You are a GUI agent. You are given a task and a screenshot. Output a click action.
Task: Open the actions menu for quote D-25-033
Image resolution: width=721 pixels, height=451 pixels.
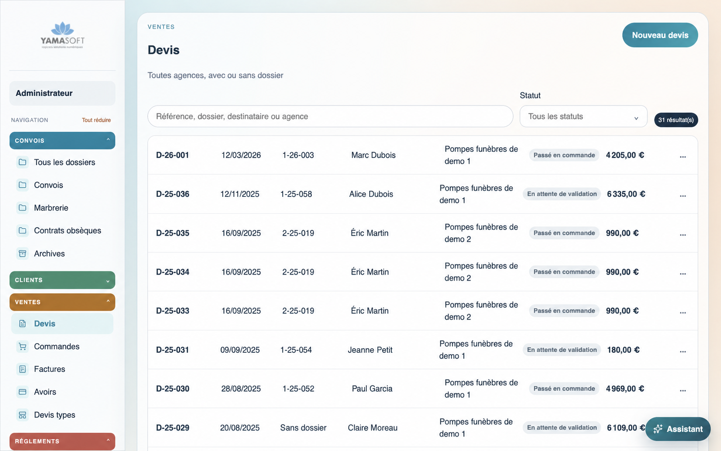683,312
